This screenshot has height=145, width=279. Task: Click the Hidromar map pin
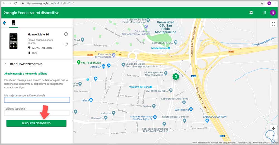[x=114, y=113]
